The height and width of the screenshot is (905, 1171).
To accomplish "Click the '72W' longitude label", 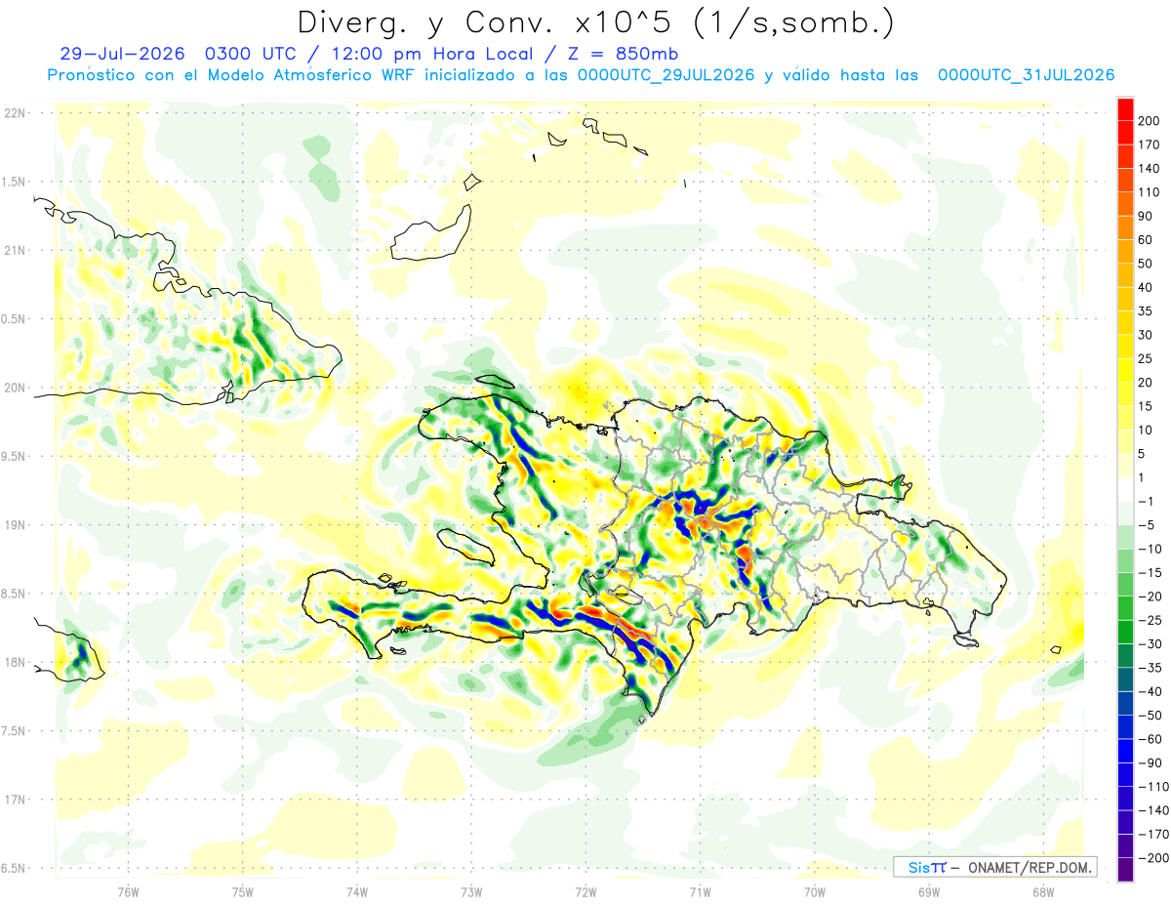I will click(585, 892).
